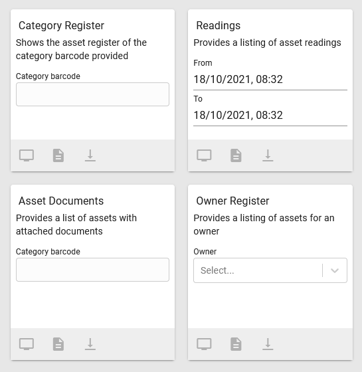Open Category Register document icon

pyautogui.click(x=58, y=155)
